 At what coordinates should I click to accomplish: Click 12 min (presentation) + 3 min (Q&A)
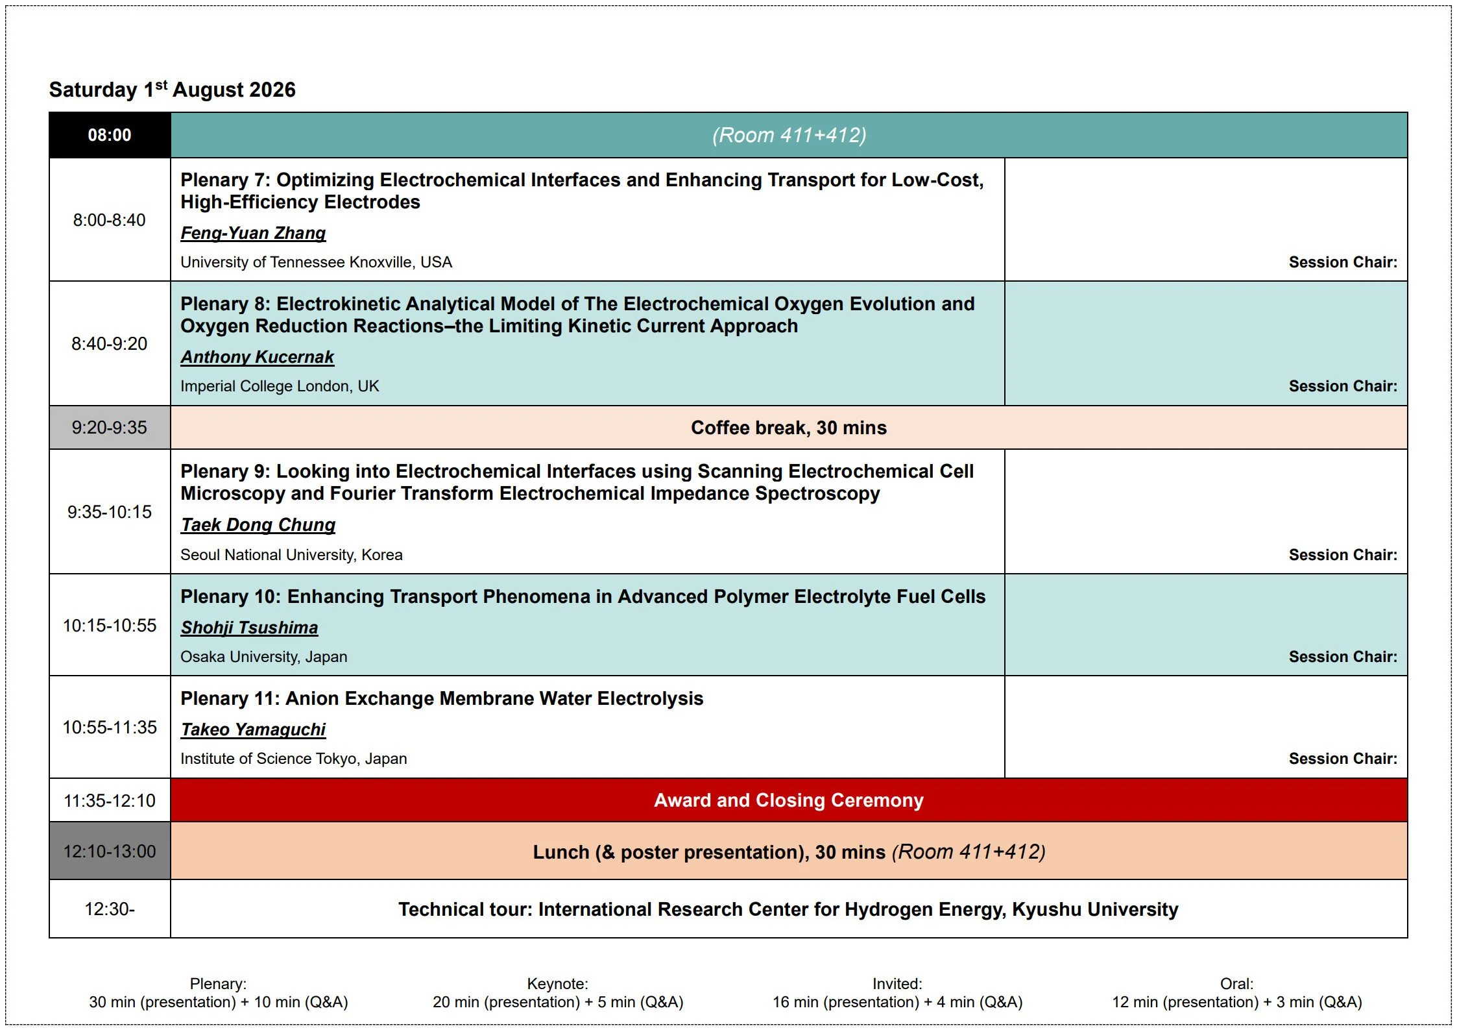click(1237, 1002)
